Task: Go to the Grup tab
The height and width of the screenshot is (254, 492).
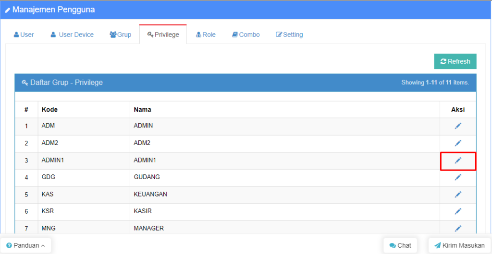Action: point(121,35)
